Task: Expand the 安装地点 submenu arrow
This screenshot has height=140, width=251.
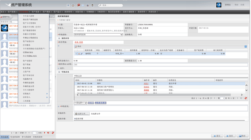Action: [47, 94]
